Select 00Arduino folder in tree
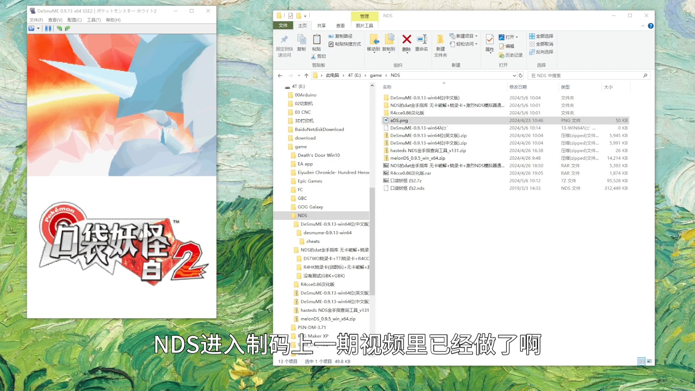Viewport: 695px width, 391px height. [306, 95]
